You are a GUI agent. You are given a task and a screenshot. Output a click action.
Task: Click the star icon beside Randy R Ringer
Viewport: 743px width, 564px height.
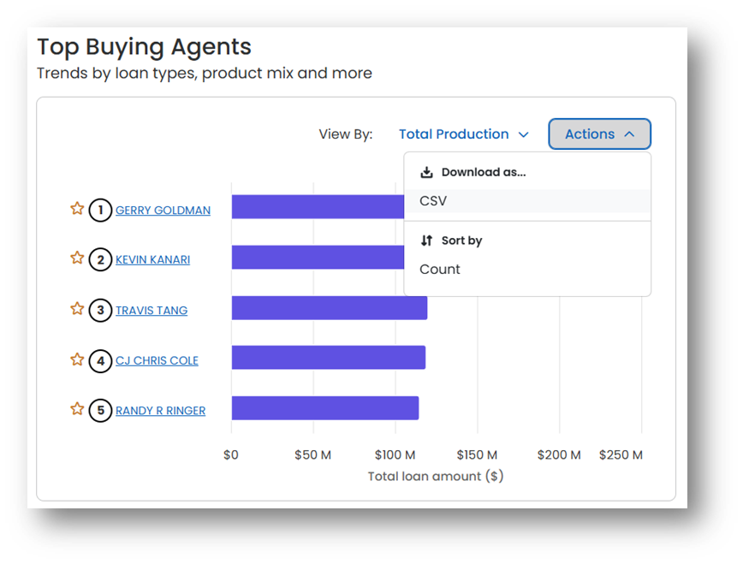(77, 408)
